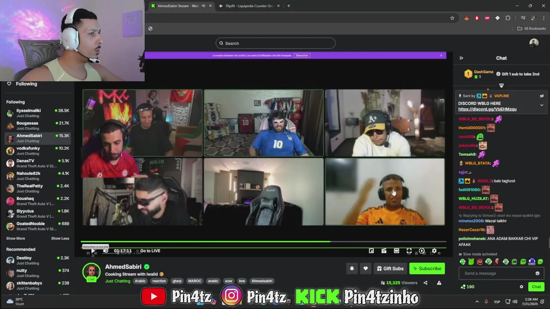Click the stream progress bar
The height and width of the screenshot is (309, 550).
[x=263, y=242]
